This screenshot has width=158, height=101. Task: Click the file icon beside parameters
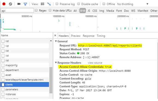click(x=3, y=90)
